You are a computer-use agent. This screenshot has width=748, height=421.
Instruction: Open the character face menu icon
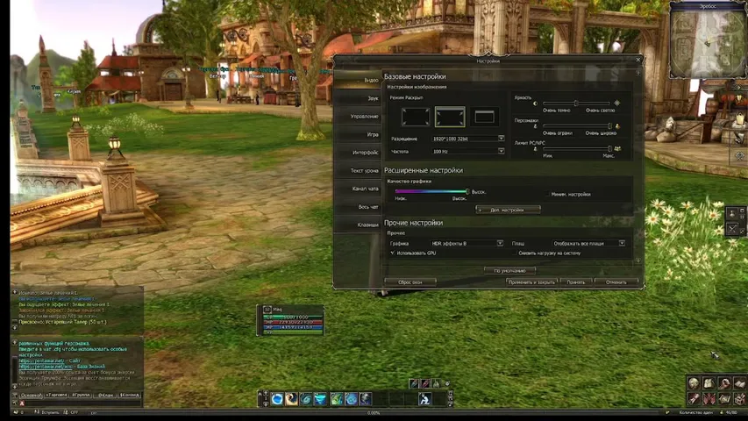(694, 382)
